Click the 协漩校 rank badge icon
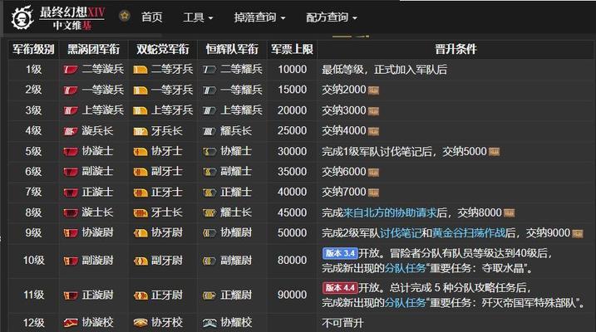596x332 pixels. pos(71,323)
